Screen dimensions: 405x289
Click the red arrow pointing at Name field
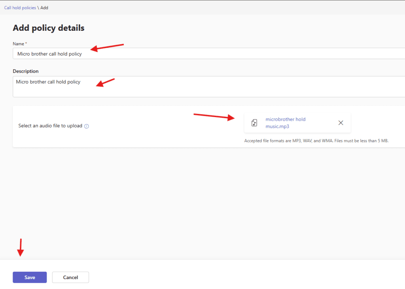coord(107,47)
